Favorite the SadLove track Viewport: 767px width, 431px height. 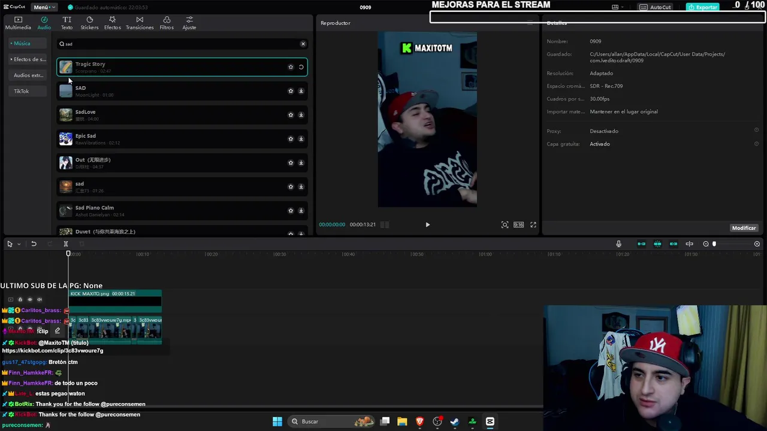291,115
